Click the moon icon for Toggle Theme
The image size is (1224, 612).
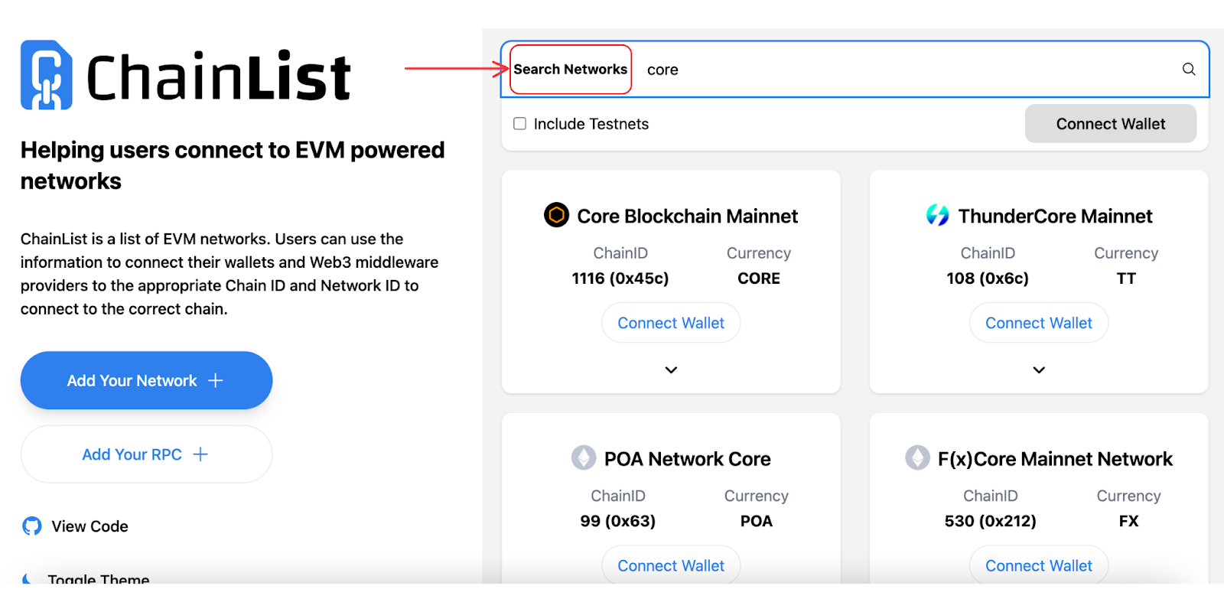(x=28, y=578)
